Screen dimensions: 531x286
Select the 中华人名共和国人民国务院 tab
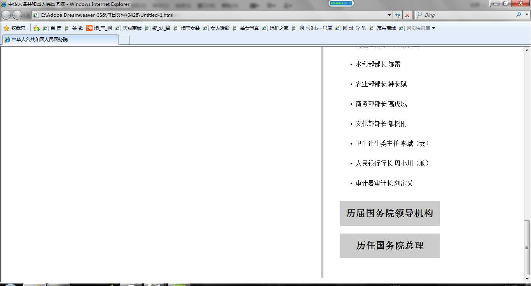(60, 40)
